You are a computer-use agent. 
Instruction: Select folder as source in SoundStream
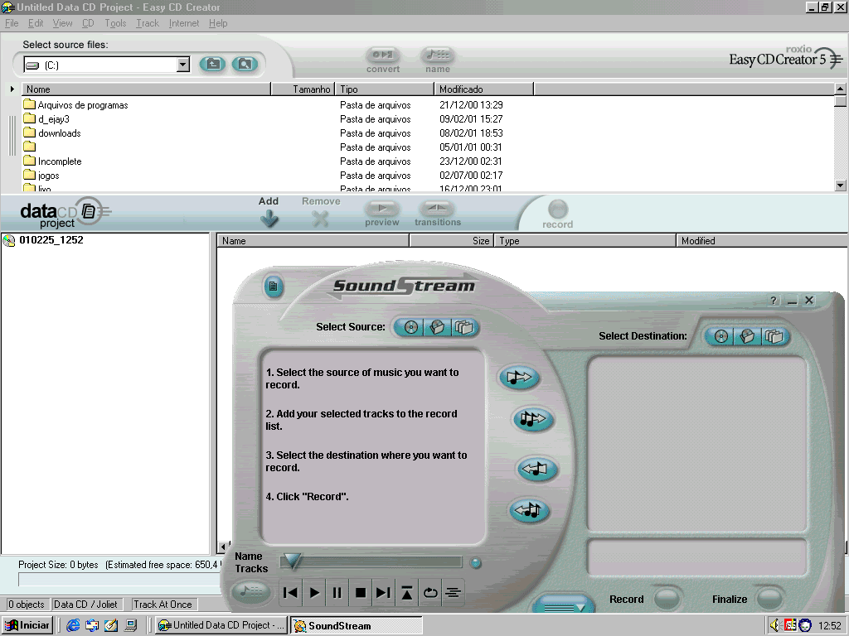point(463,327)
